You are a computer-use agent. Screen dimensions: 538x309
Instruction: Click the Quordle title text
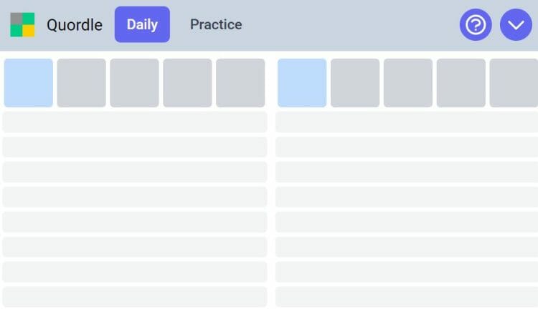[x=75, y=25]
